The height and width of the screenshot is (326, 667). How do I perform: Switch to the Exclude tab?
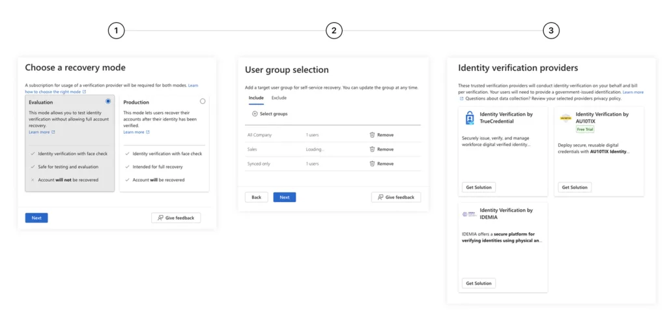pos(279,98)
